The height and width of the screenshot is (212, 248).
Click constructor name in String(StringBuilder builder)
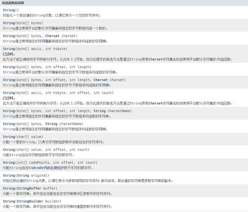coord(9,201)
